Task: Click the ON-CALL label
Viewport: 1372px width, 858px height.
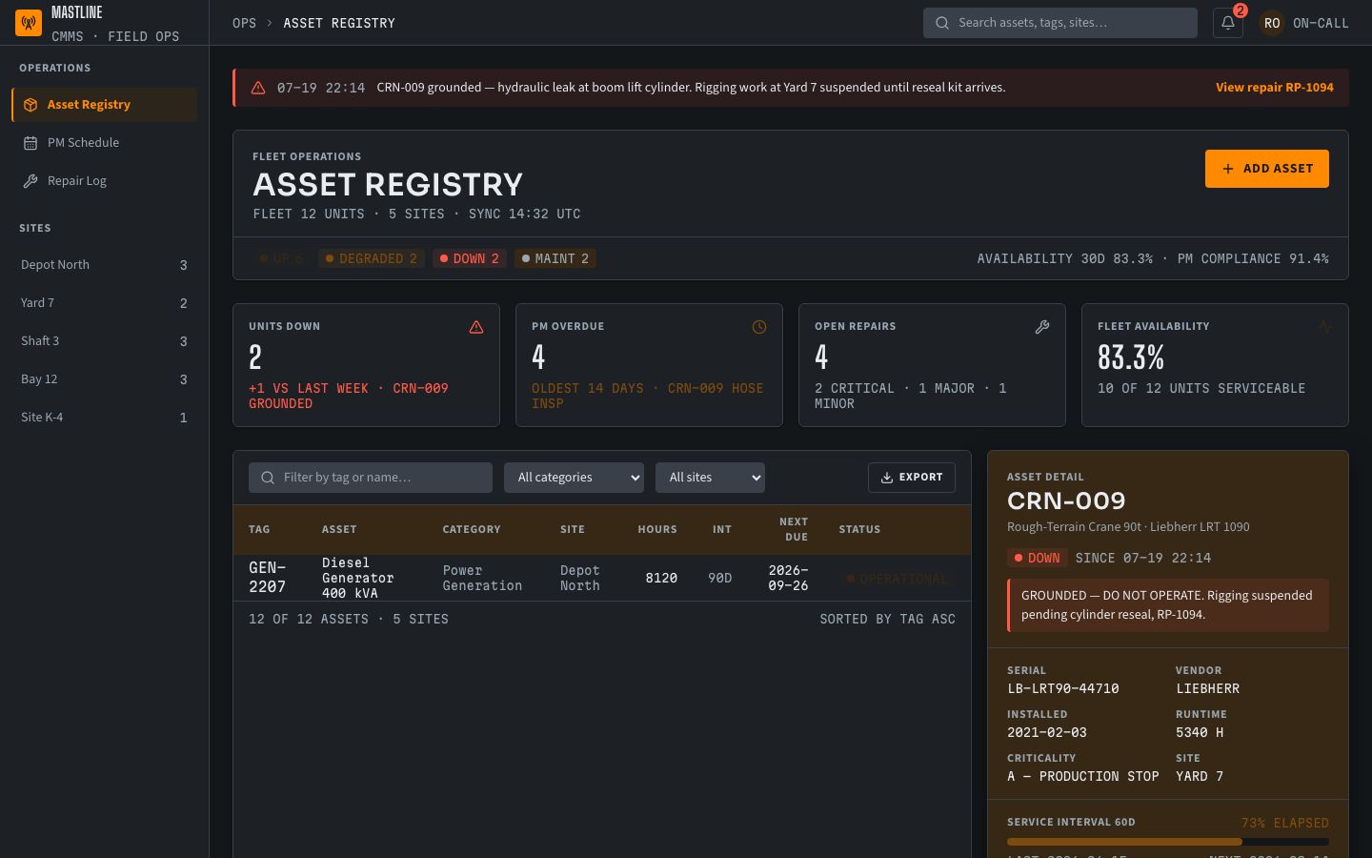Action: click(1321, 23)
